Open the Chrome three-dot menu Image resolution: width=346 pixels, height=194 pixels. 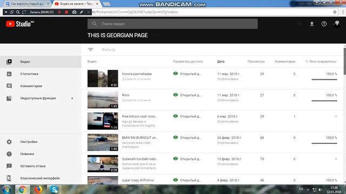pyautogui.click(x=343, y=12)
